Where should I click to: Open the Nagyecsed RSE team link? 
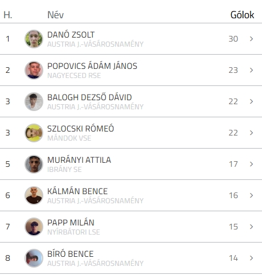74,76
